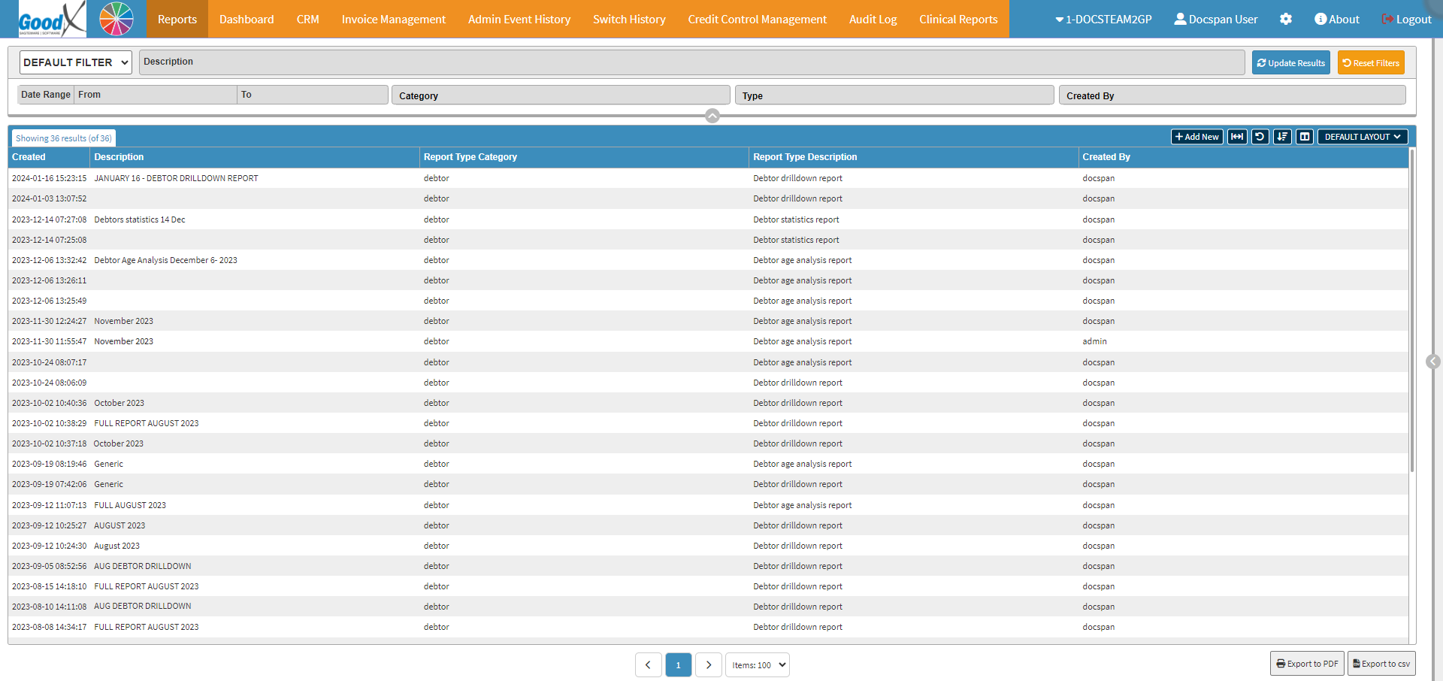Screen dimensions: 1443x681
Task: Click the colorful pie wheel icon
Action: coord(116,20)
